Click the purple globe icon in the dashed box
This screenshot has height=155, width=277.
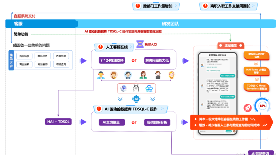[124, 88]
